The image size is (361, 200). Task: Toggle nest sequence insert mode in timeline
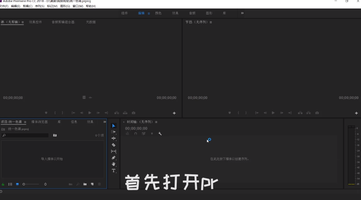pos(128,134)
